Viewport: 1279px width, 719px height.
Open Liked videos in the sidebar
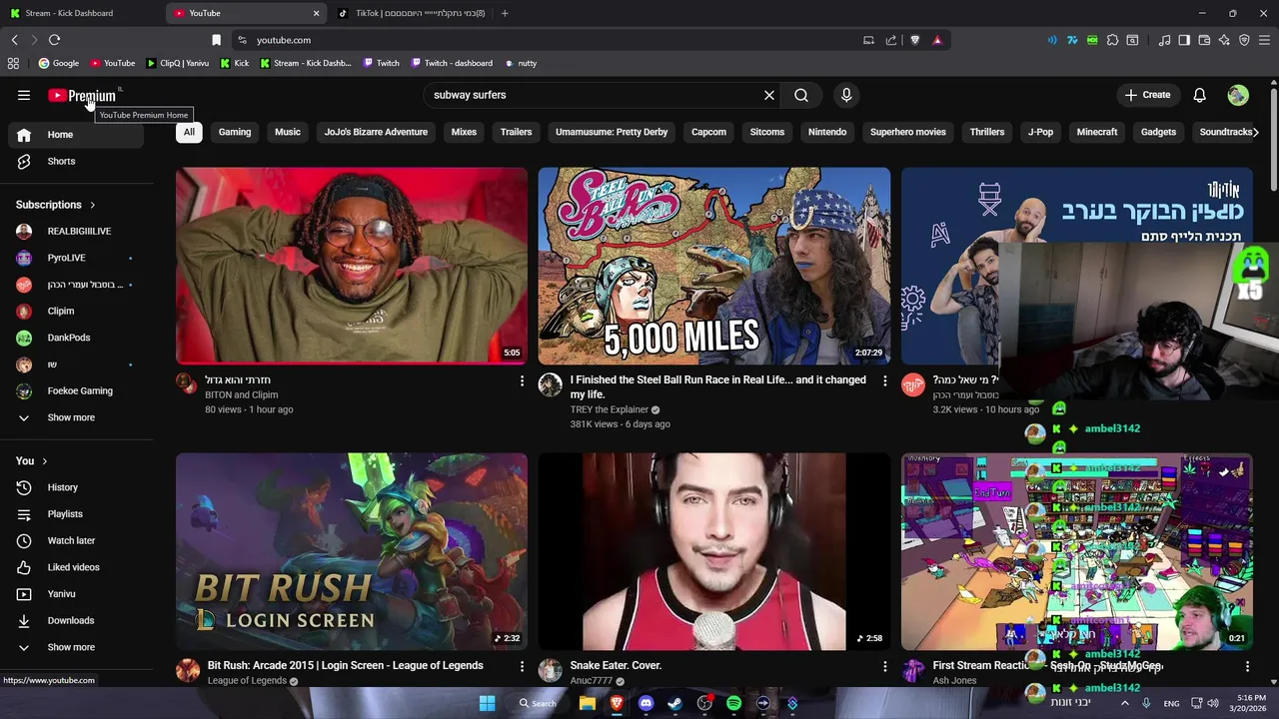(76, 567)
